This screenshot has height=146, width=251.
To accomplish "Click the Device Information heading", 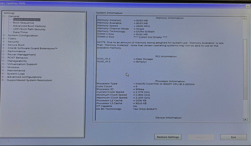I will coord(168,118).
